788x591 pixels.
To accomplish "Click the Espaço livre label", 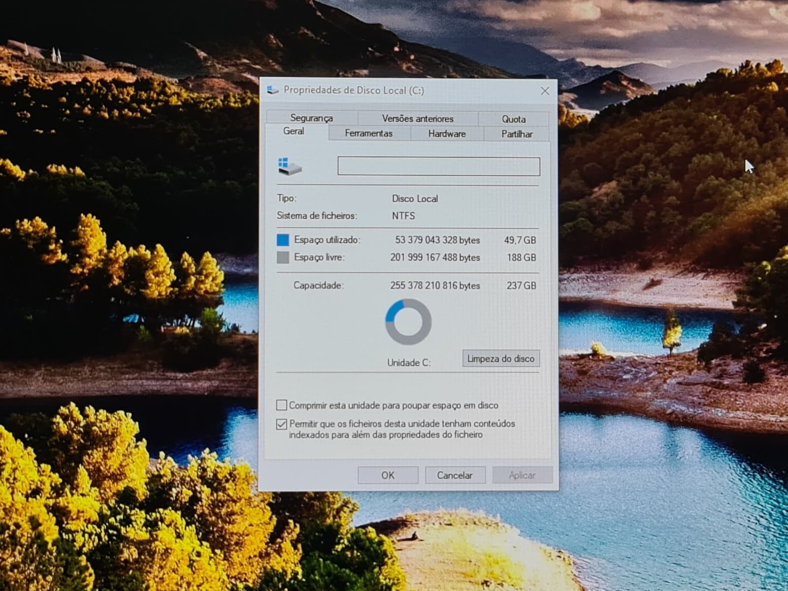I will pos(319,257).
